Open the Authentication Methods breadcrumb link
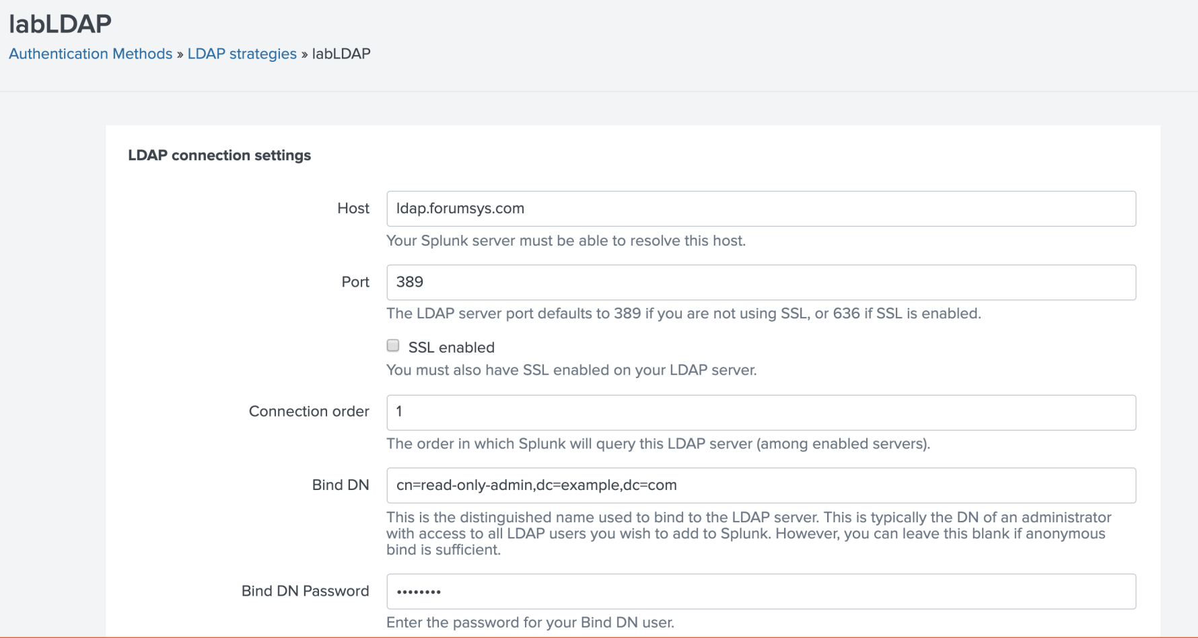Viewport: 1198px width, 638px height. coord(91,54)
